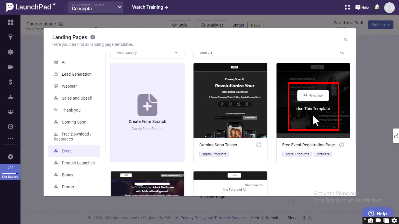The height and width of the screenshot is (224, 399).
Task: Open the Terms of Service footer link
Action: pyautogui.click(x=229, y=218)
